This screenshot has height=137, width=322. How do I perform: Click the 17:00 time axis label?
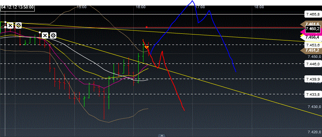pyautogui.click(x=200, y=7)
